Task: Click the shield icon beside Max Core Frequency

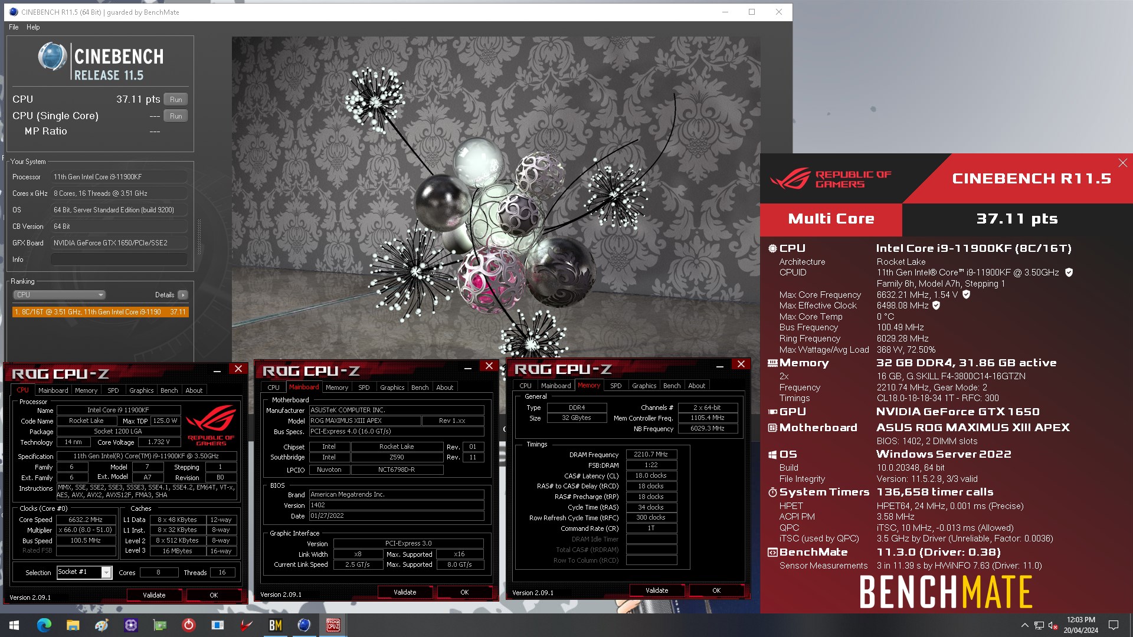Action: pyautogui.click(x=966, y=294)
